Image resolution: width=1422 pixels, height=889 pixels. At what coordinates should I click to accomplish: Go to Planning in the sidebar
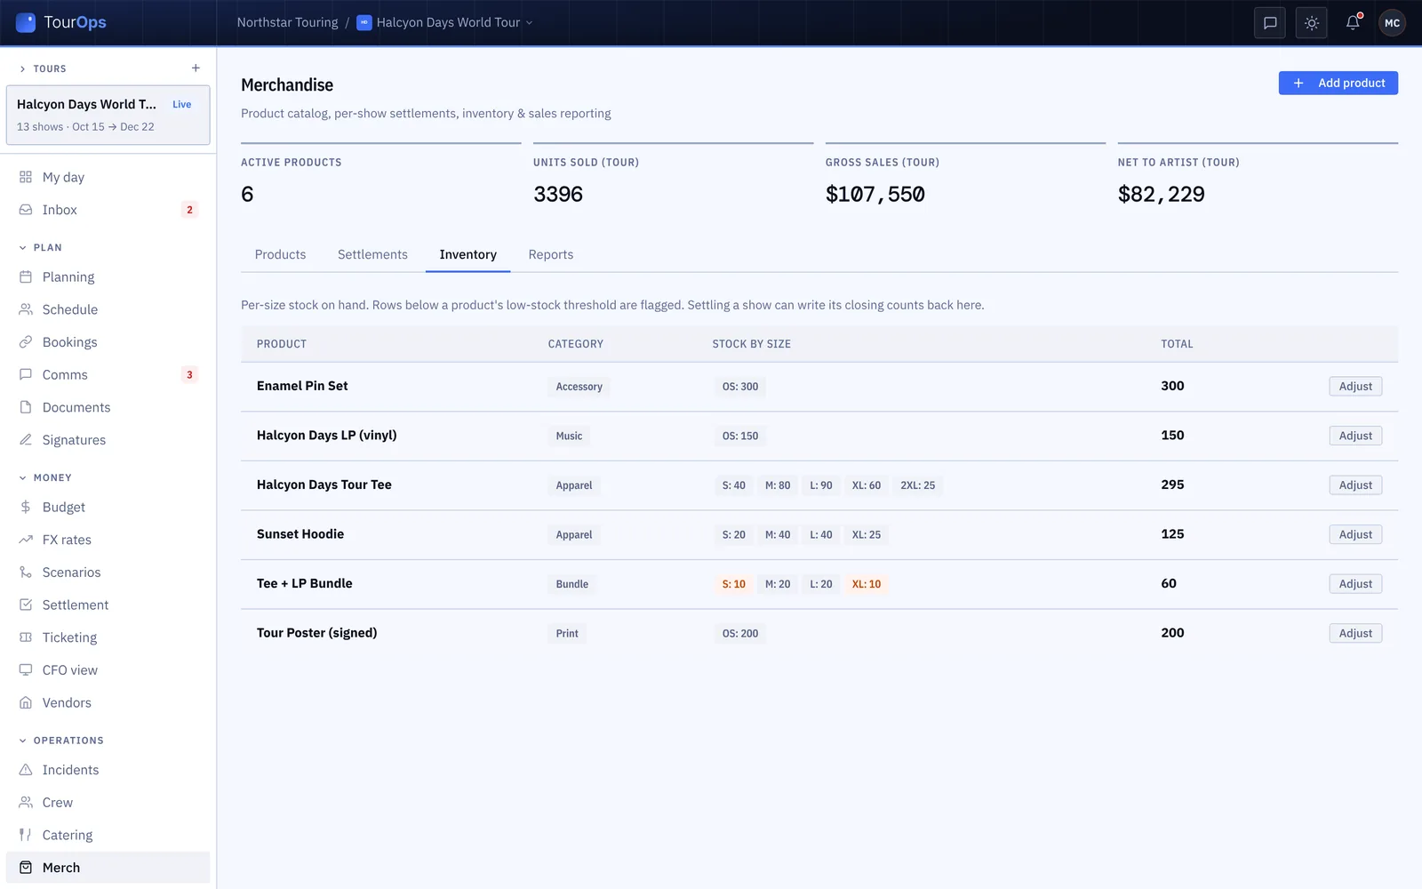tap(108, 277)
